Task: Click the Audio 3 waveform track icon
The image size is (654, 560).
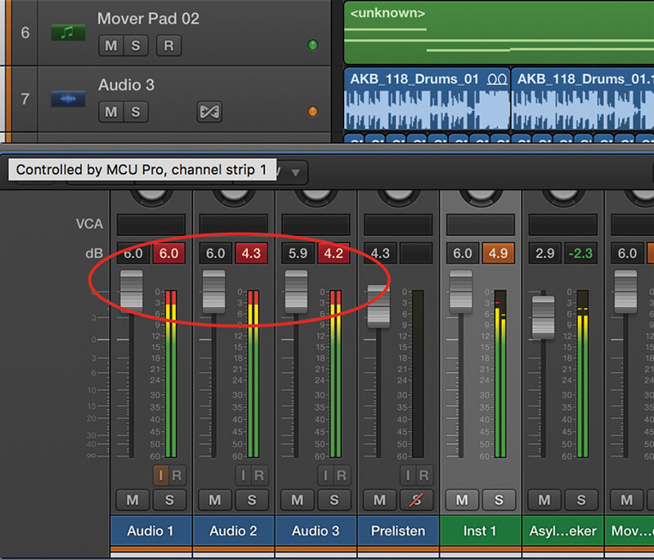Action: click(68, 99)
